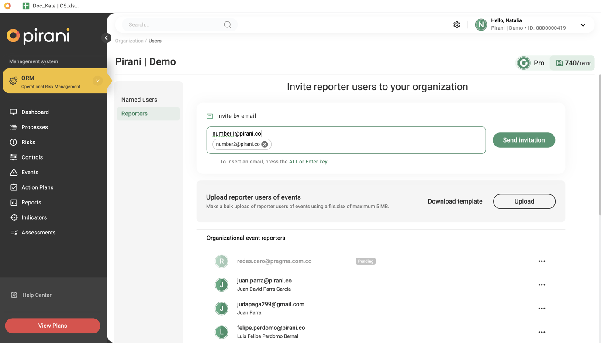This screenshot has width=601, height=343.
Task: Click the Controls sidebar icon
Action: pyautogui.click(x=13, y=157)
